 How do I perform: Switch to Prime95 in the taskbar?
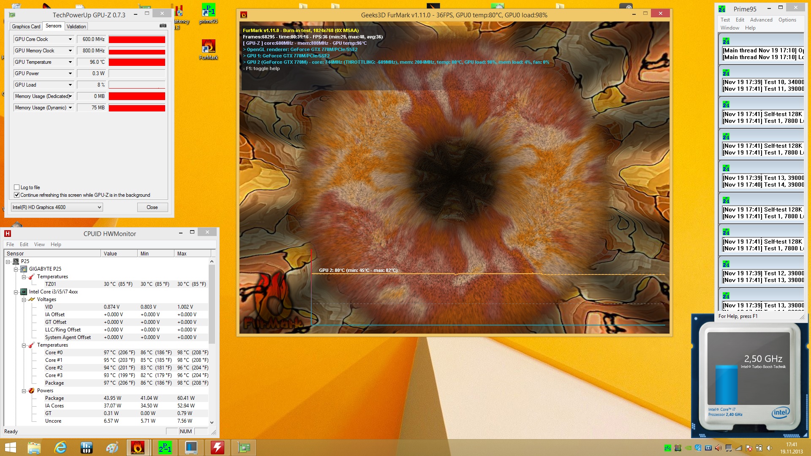pos(165,448)
